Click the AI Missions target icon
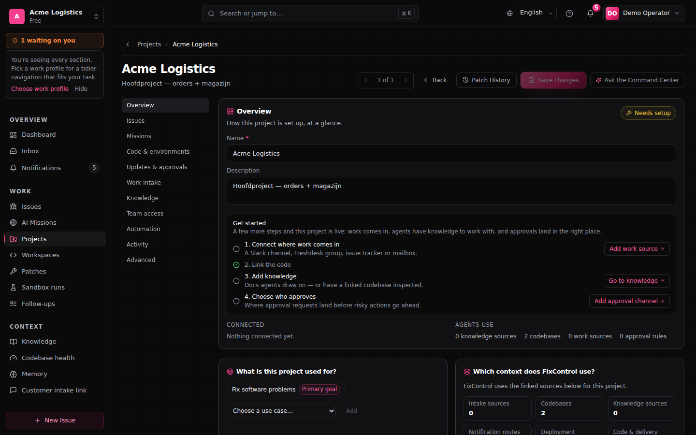Screen dimensions: 696x435 pyautogui.click(x=13, y=223)
